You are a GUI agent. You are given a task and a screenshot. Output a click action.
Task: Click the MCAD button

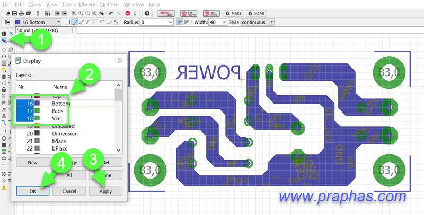click(x=257, y=13)
